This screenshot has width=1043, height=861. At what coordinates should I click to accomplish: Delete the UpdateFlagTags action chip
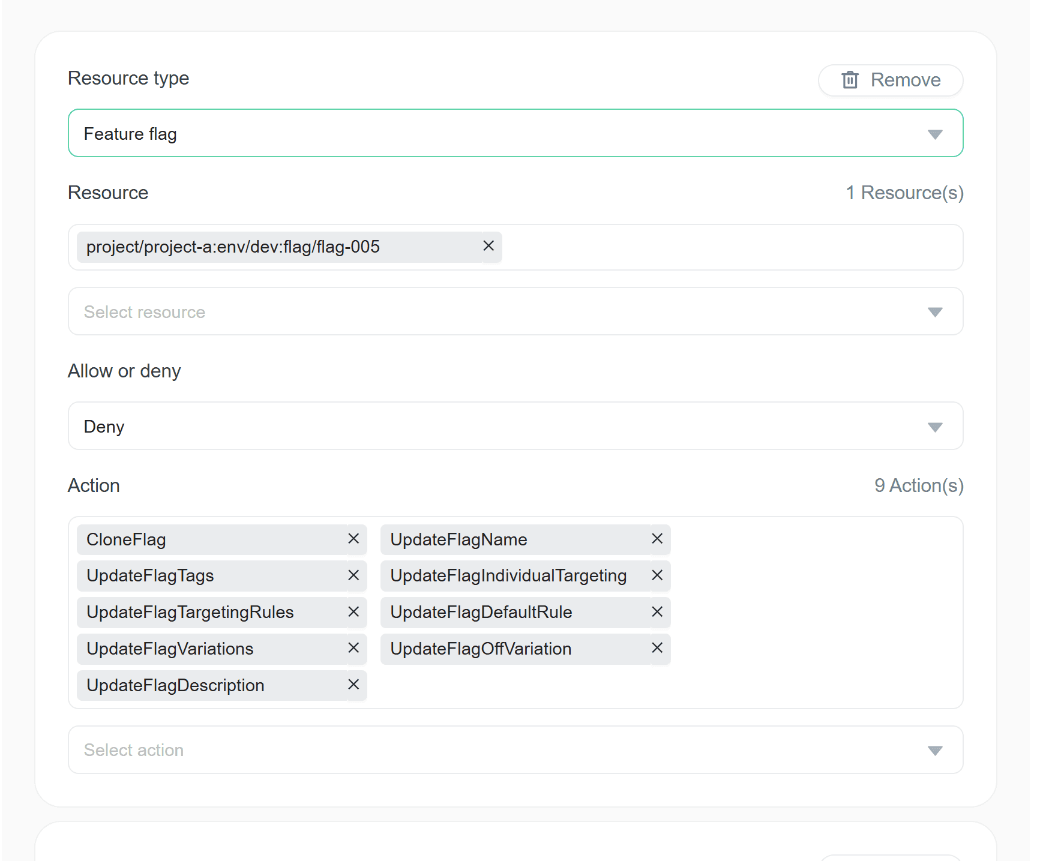(x=353, y=575)
